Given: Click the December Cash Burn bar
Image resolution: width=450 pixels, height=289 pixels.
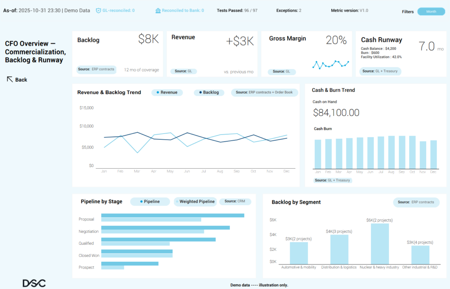Looking at the screenshot, I should 433,155.
